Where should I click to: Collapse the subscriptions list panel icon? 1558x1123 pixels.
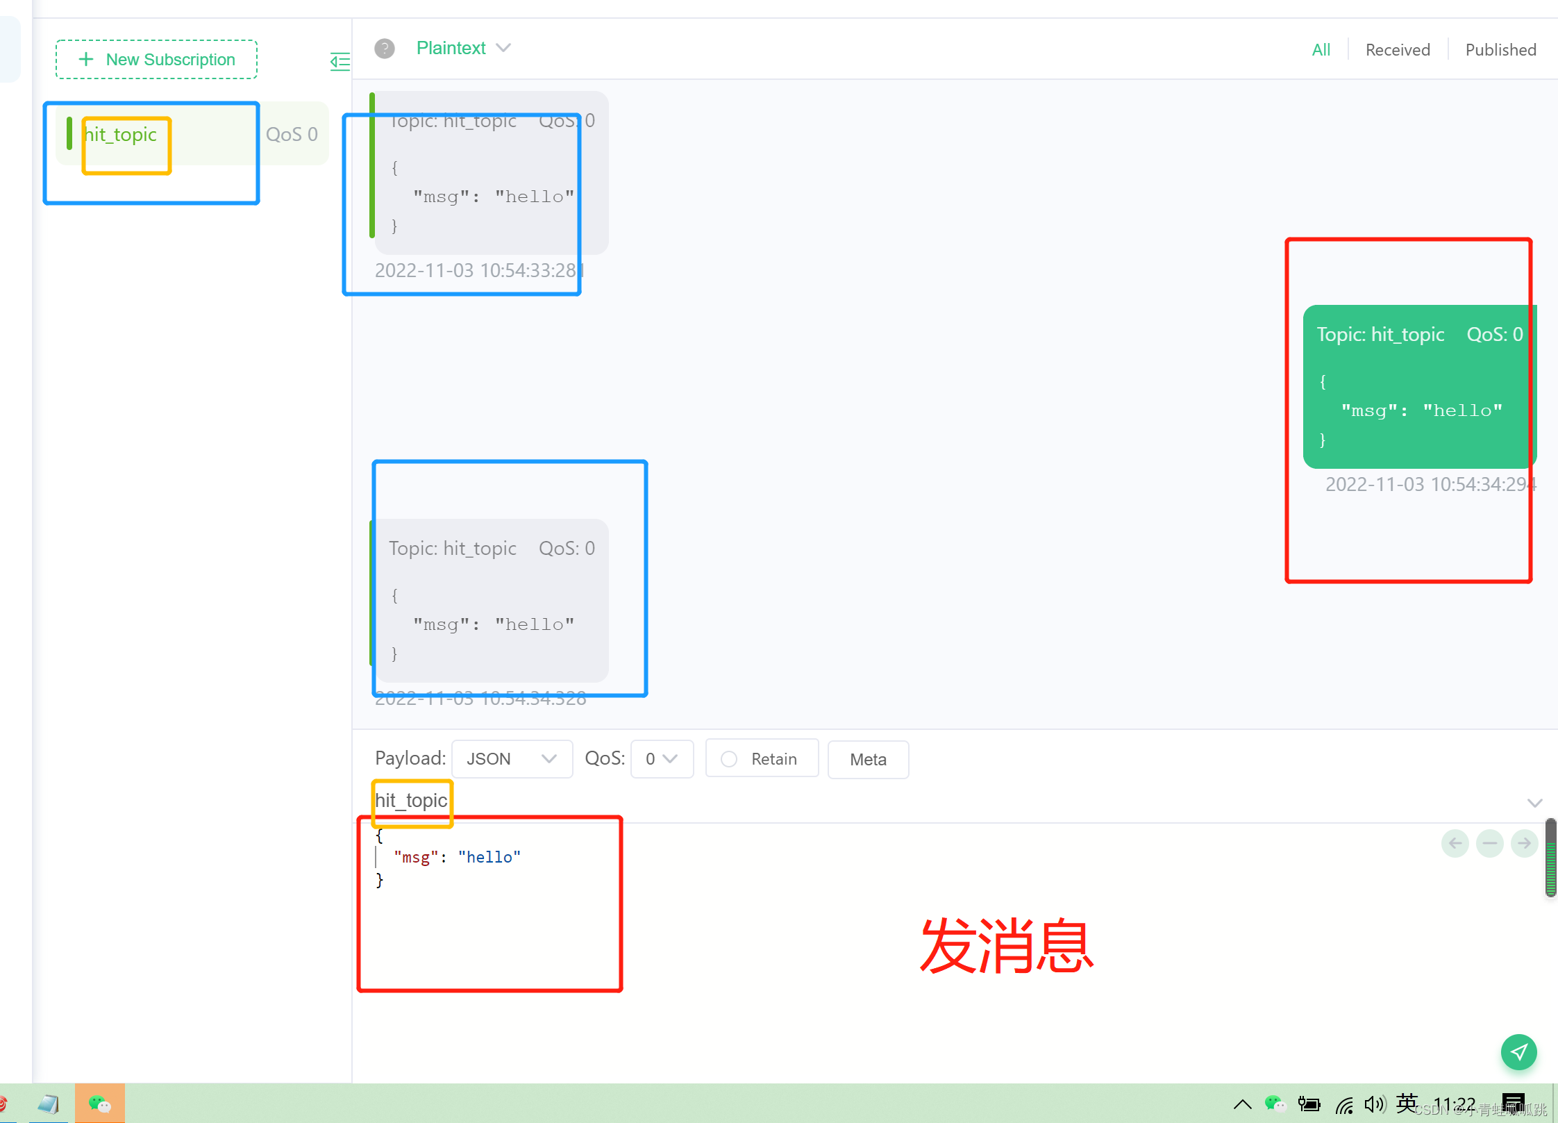click(340, 61)
